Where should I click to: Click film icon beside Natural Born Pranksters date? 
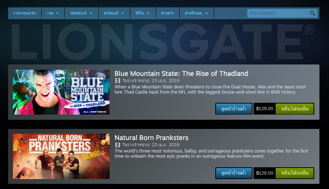118,145
